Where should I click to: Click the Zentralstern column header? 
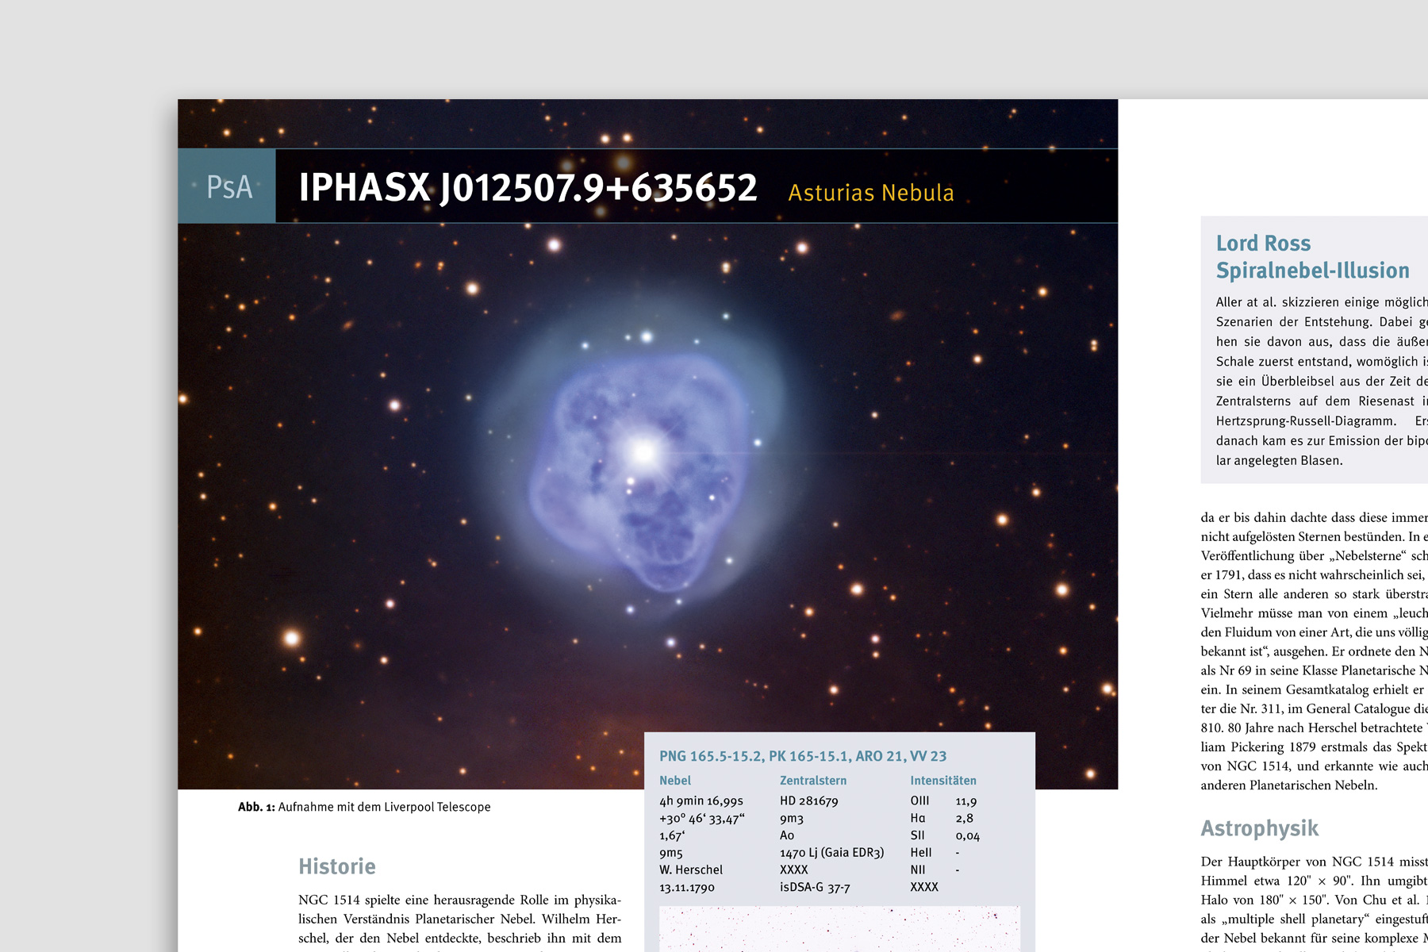[813, 781]
